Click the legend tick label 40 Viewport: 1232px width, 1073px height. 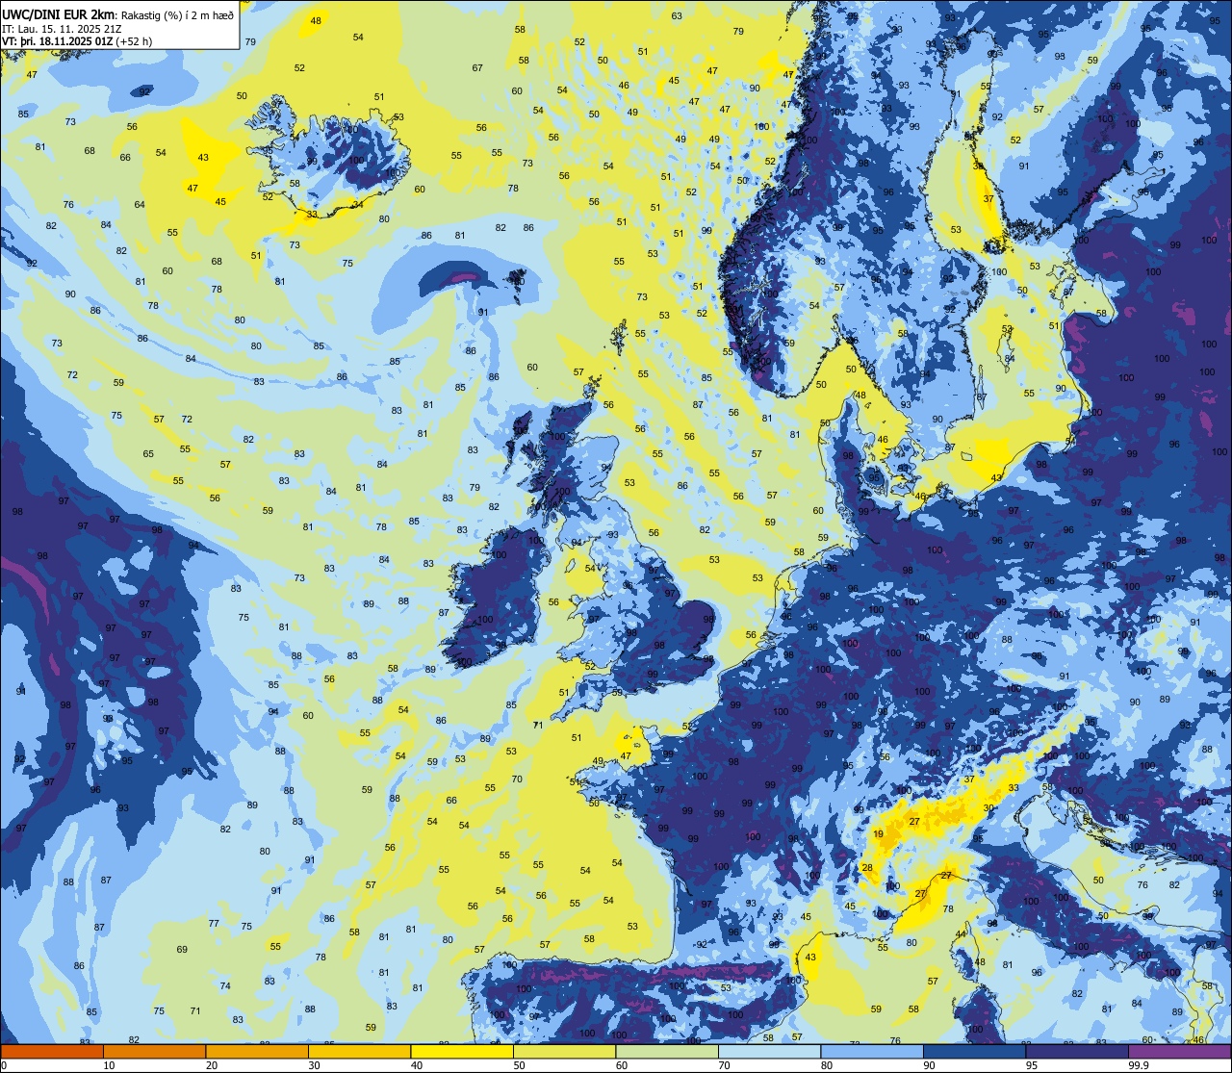point(416,1065)
